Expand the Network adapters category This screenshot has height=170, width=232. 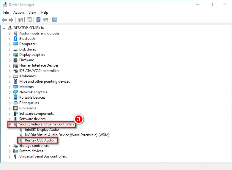click(x=10, y=92)
